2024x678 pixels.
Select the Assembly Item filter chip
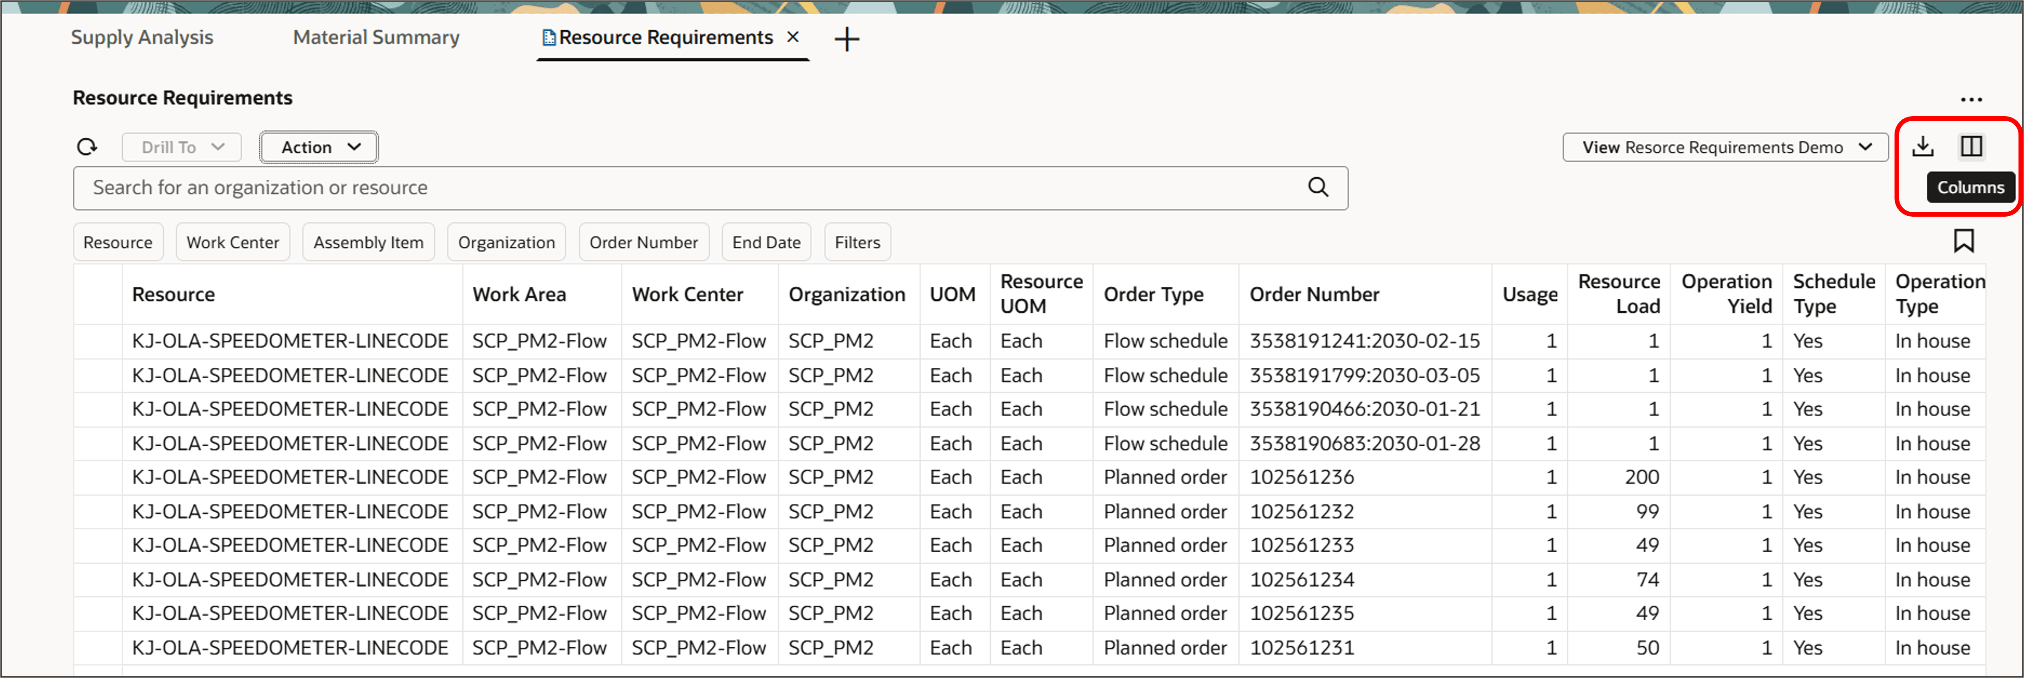coord(368,241)
